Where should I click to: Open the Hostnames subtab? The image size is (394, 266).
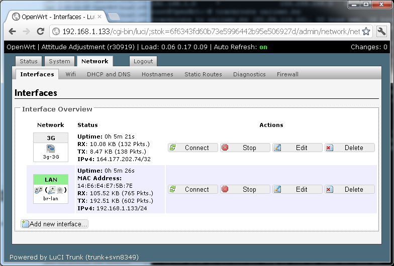[x=157, y=74]
